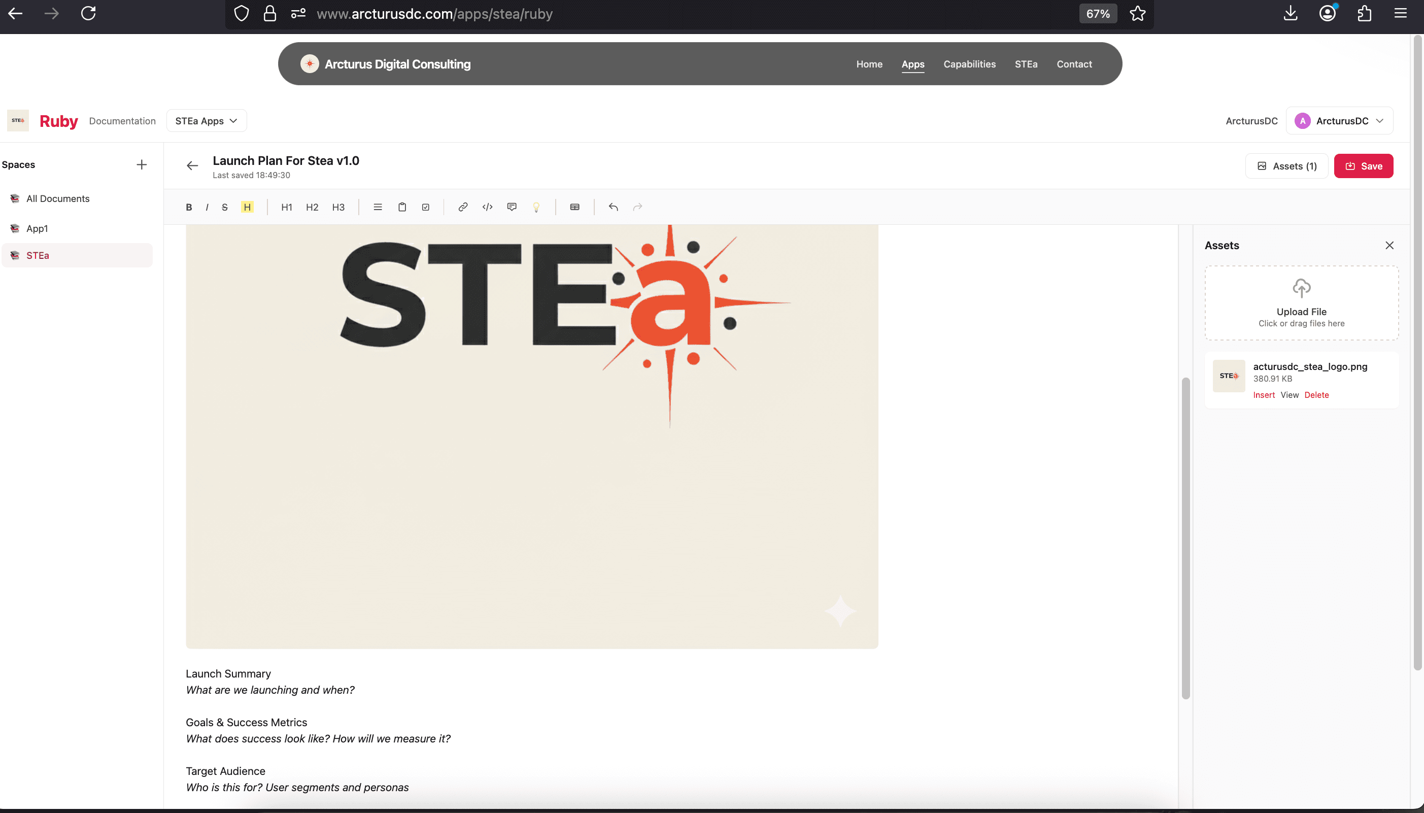Viewport: 1424px width, 813px height.
Task: Insert a checkbox task list item
Action: click(x=425, y=207)
